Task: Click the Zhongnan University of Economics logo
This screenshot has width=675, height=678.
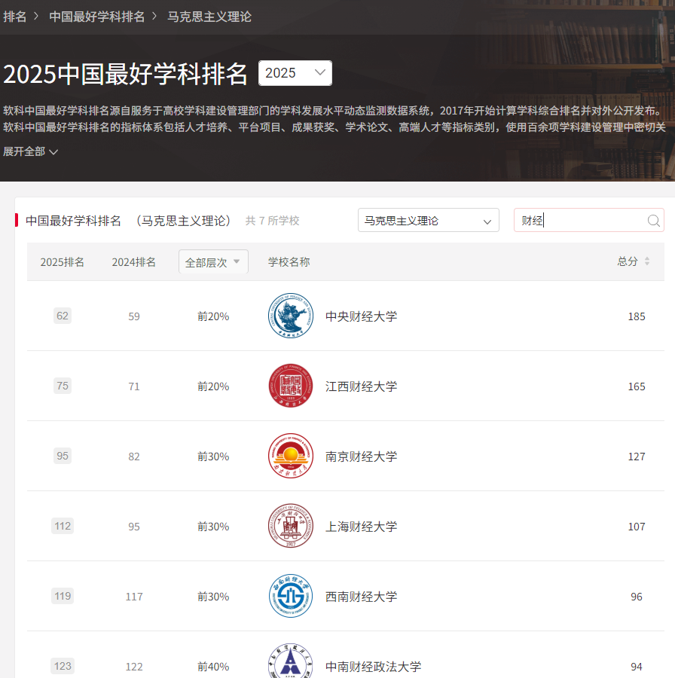Action: coord(290,663)
